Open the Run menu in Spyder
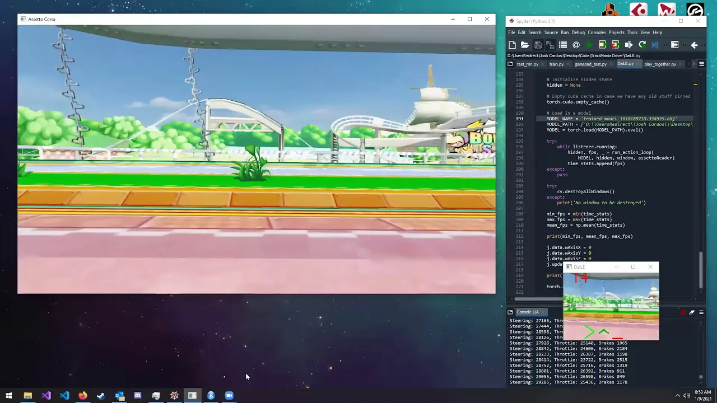Image resolution: width=717 pixels, height=403 pixels. coord(565,32)
